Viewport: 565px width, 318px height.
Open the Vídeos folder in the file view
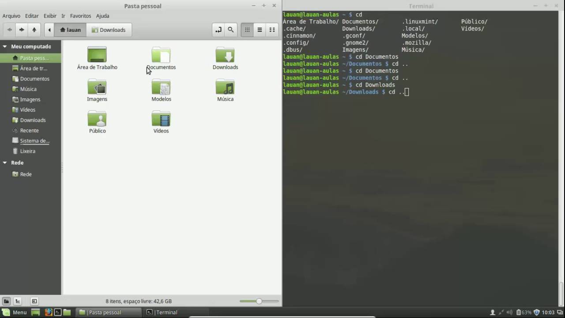tap(161, 122)
